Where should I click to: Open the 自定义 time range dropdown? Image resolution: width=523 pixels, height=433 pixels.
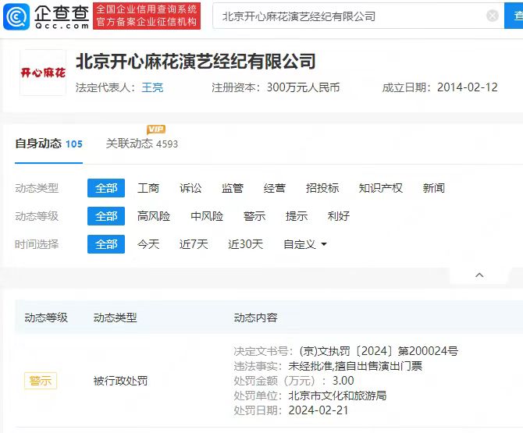pyautogui.click(x=304, y=244)
